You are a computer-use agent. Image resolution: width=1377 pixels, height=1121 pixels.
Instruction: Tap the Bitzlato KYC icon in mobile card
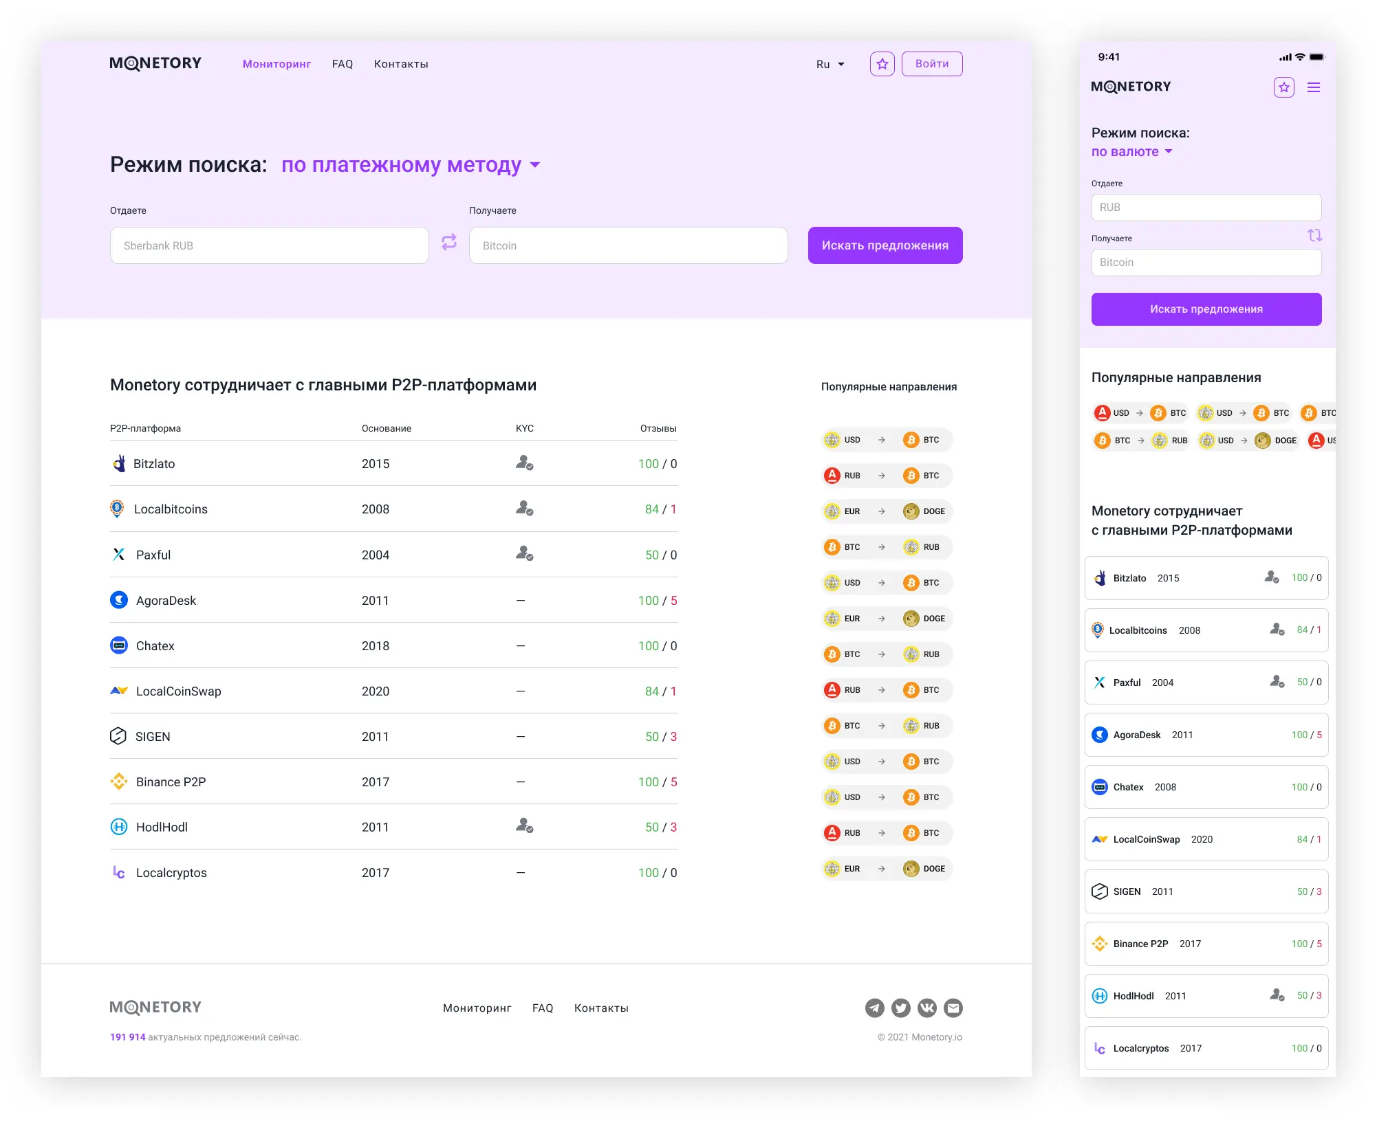pyautogui.click(x=1272, y=577)
